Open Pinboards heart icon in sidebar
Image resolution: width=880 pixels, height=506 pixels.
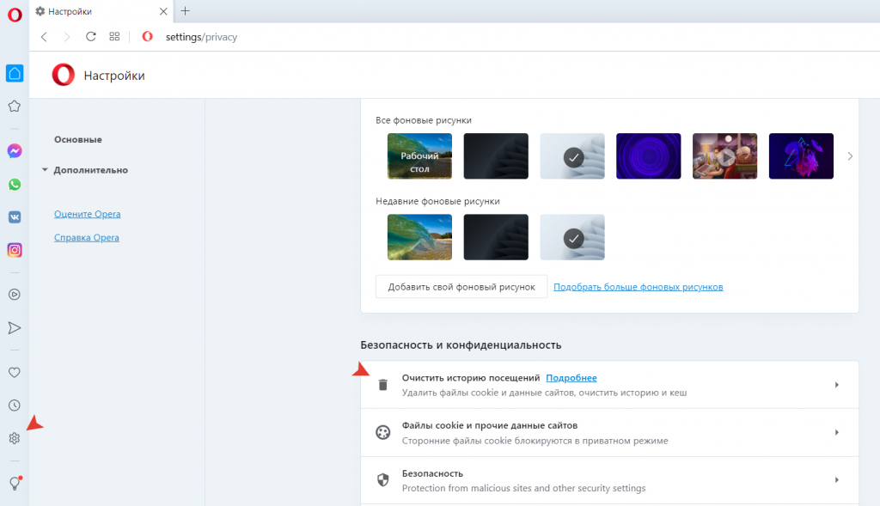(15, 373)
